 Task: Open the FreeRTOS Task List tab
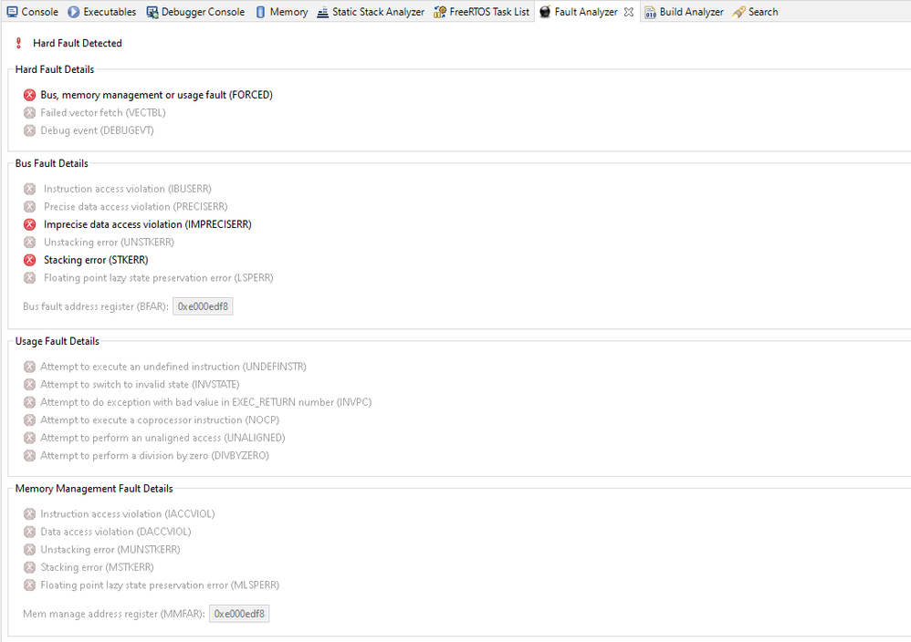click(x=482, y=12)
